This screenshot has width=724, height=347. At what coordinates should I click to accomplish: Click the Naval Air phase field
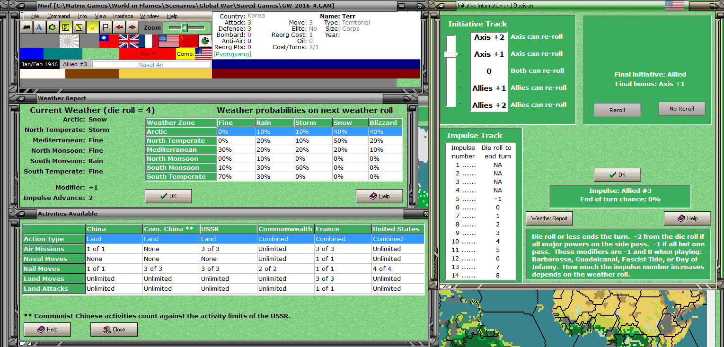[151, 64]
